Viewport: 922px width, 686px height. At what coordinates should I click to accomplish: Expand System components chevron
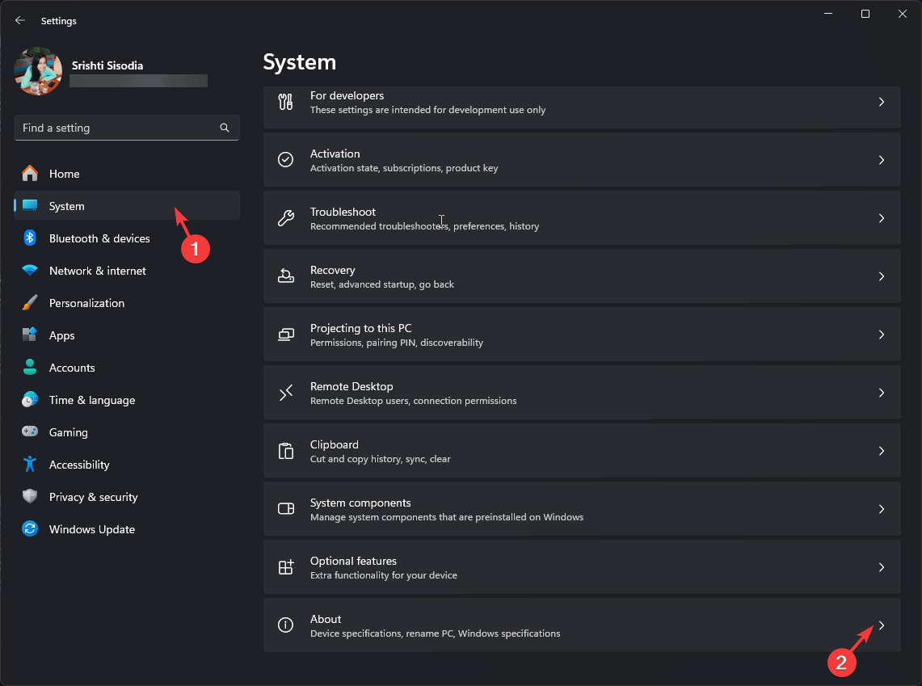pos(882,509)
